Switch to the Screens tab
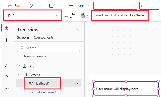161x97 pixels. point(23,38)
